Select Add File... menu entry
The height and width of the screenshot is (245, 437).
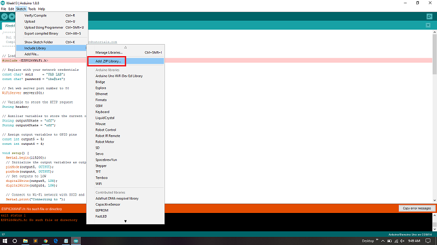(x=52, y=54)
